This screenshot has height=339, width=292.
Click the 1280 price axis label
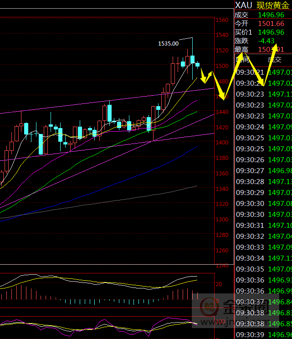222,235
